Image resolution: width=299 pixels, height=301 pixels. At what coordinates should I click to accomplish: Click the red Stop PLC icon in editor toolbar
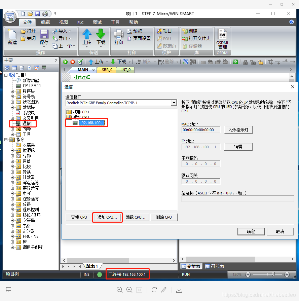pyautogui.click(x=73, y=62)
